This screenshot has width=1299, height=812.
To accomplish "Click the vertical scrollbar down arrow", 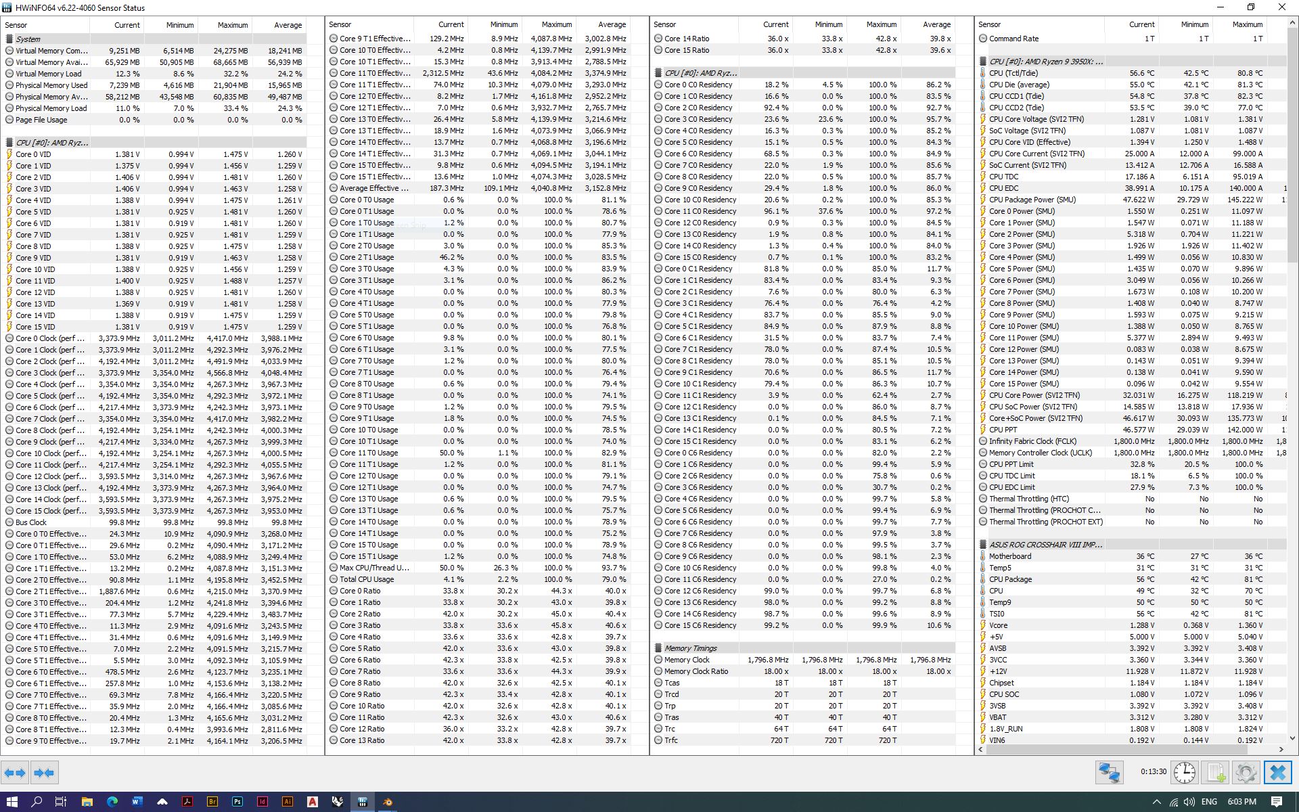I will point(1292,739).
